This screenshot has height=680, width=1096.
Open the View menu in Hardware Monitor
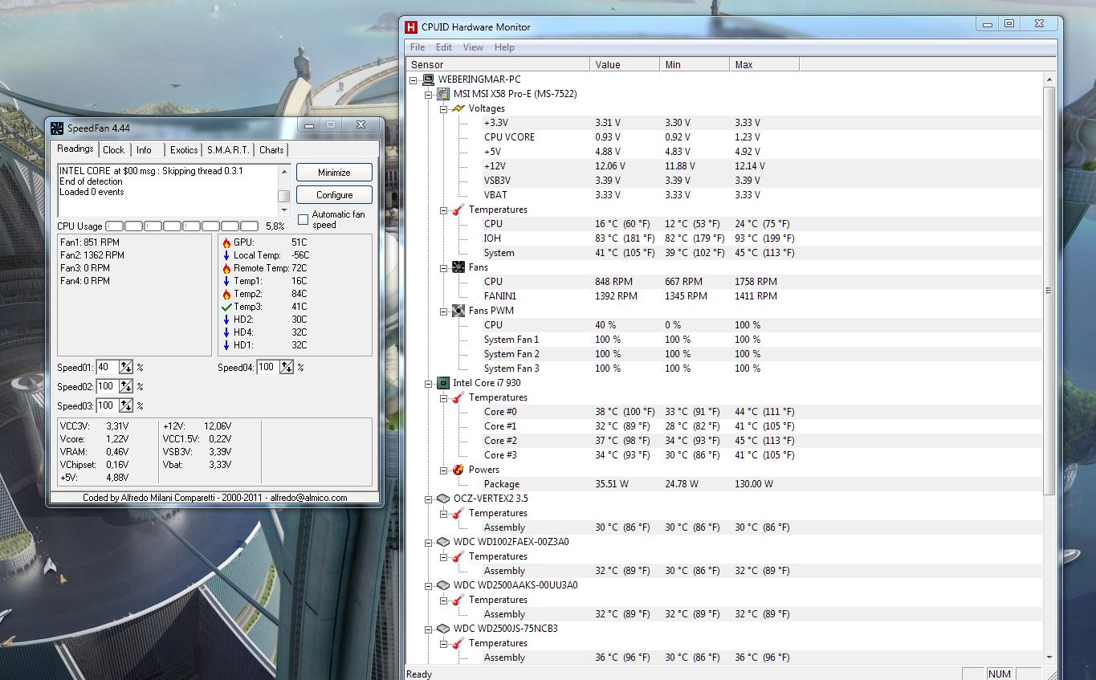pos(473,47)
